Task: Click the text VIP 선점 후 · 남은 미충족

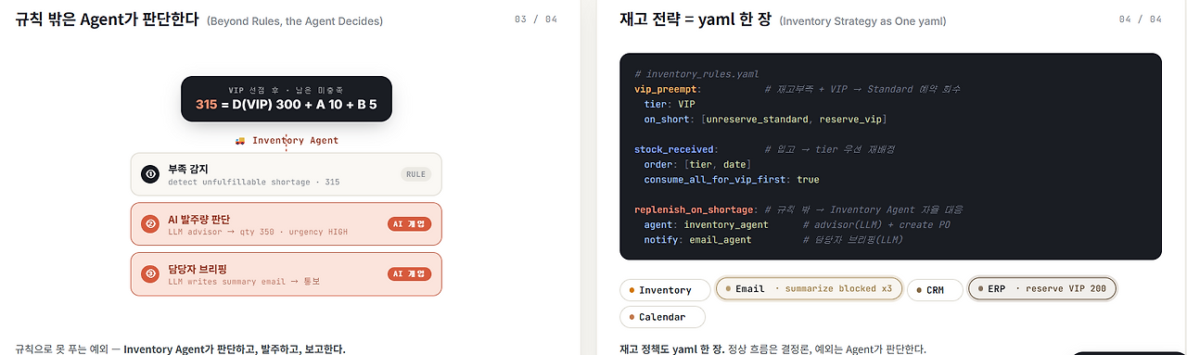Action: [286, 90]
